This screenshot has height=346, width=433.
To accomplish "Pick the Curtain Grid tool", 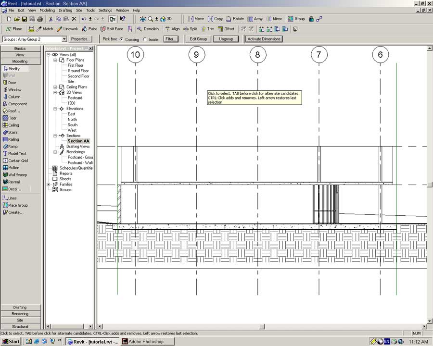I will tap(17, 161).
